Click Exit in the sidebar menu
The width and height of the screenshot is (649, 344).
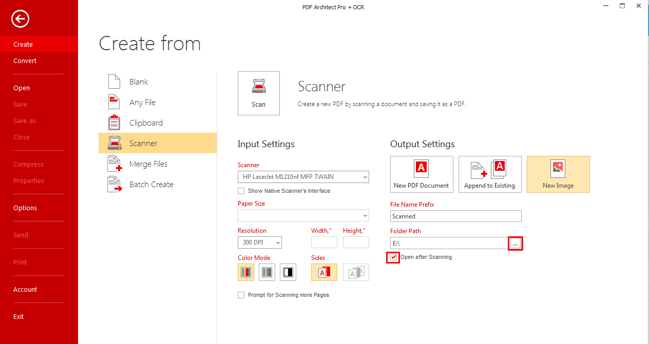[x=39, y=317]
